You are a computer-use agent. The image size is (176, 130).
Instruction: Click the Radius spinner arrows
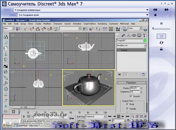coord(141,88)
